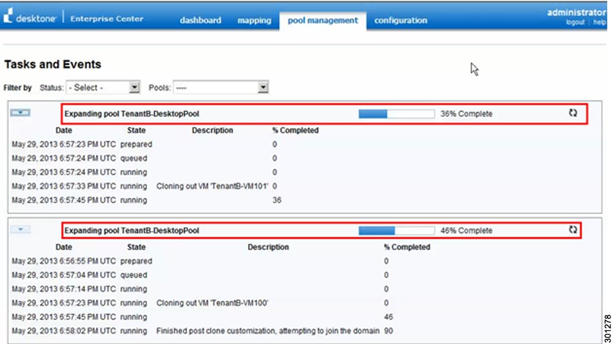The width and height of the screenshot is (613, 344).
Task: Click the '36% Complete' label
Action: (467, 114)
